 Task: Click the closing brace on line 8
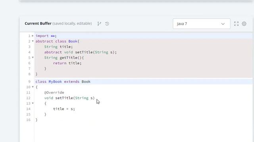[37, 74]
